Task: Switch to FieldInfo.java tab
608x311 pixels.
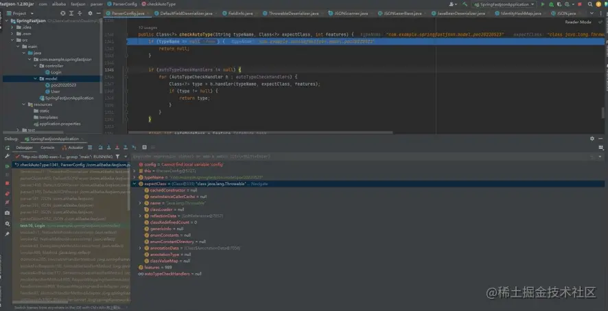Action: pyautogui.click(x=240, y=13)
